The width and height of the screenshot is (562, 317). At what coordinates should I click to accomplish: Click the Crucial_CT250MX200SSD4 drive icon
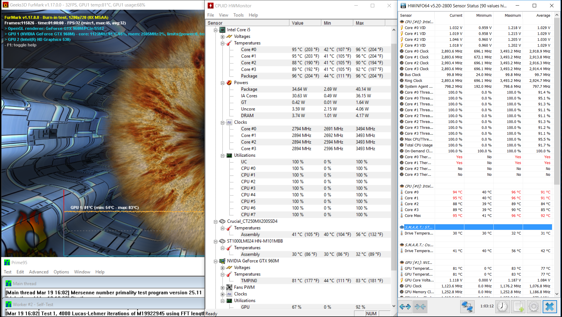tap(223, 221)
